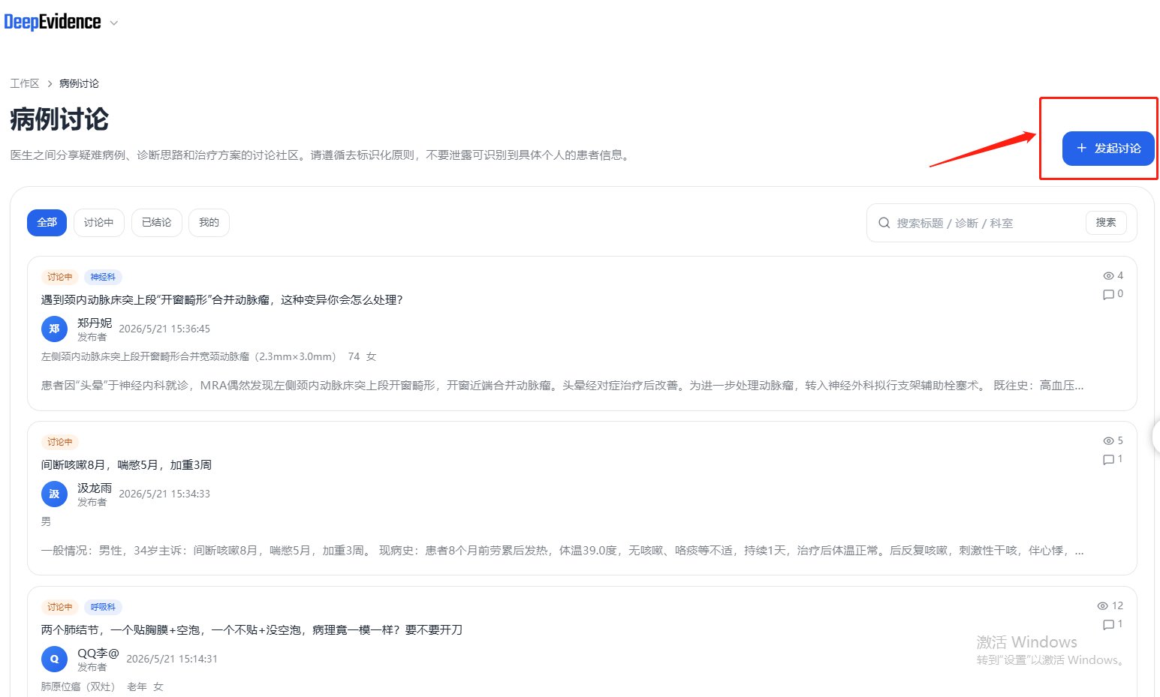Click QQ李@'s avatar with letter Q

point(54,659)
